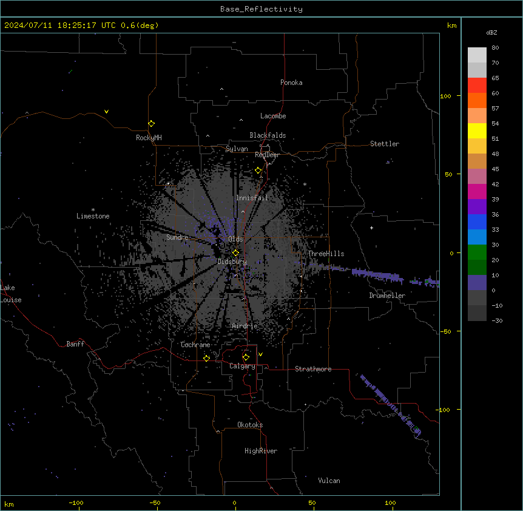Pick the light blue 30-33 dBZ swatch
The width and height of the screenshot is (523, 511).
click(477, 237)
